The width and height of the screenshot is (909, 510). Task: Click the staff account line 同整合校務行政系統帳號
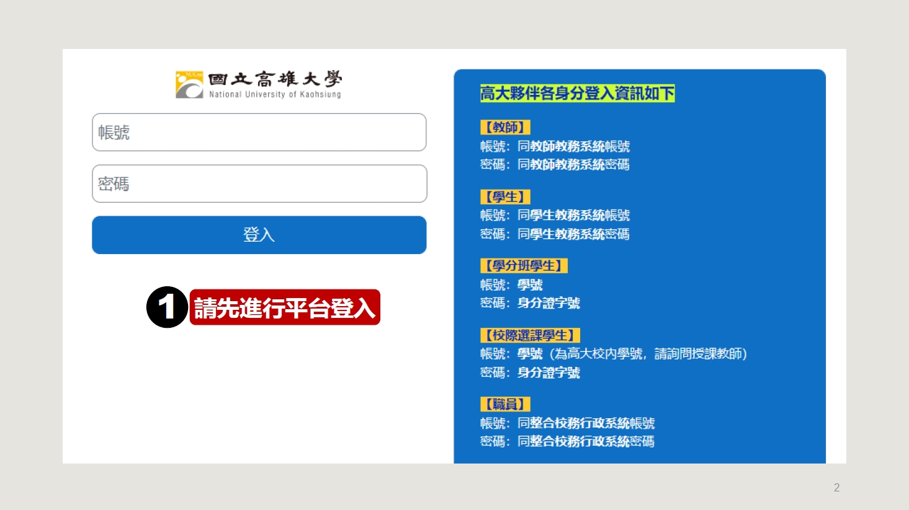[586, 423]
